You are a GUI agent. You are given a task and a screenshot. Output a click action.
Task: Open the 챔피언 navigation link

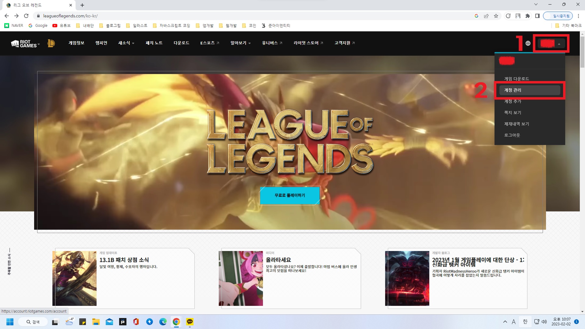pyautogui.click(x=101, y=43)
